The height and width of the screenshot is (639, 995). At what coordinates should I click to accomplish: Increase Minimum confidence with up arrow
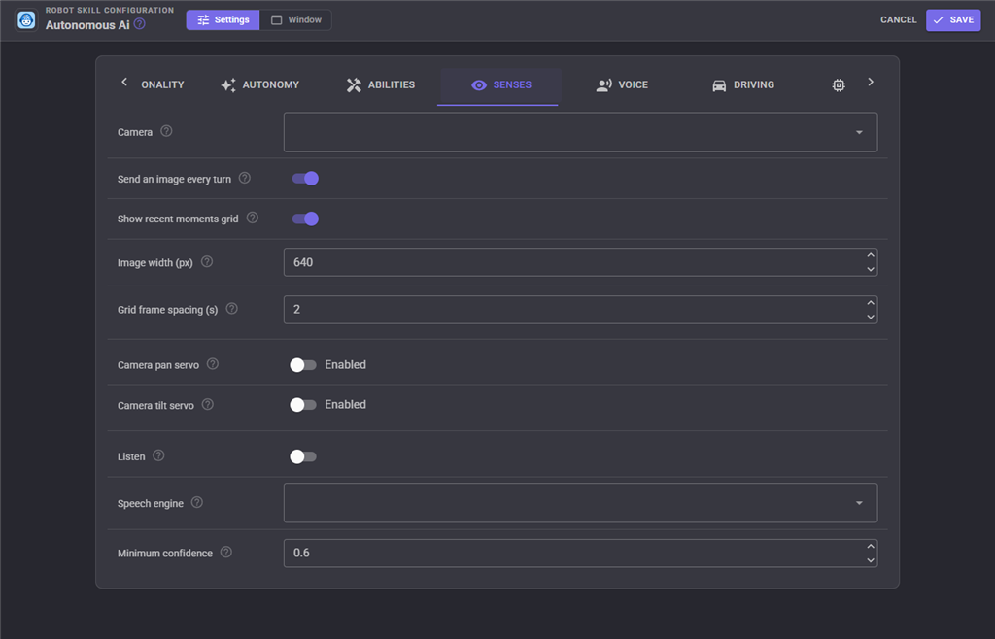pos(870,547)
